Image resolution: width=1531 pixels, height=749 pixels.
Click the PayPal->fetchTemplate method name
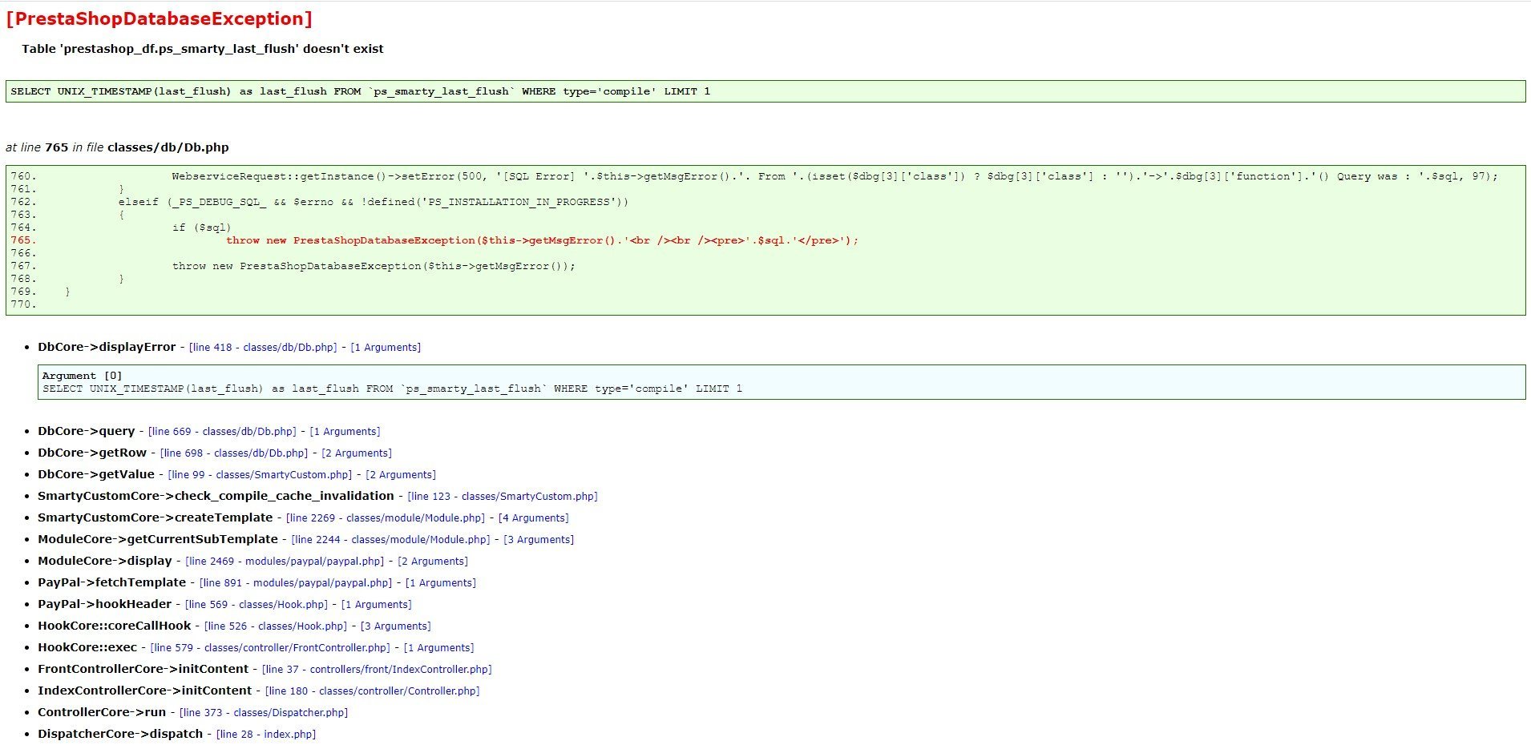[111, 582]
